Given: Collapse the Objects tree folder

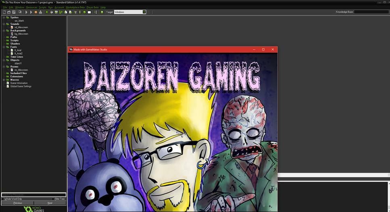Looking at the screenshot, I should (x=4, y=60).
